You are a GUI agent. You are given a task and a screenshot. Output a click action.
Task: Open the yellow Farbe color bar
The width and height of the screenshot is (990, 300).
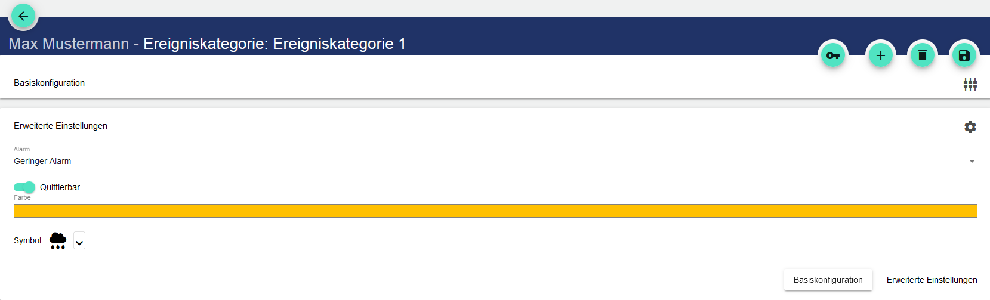click(x=495, y=211)
